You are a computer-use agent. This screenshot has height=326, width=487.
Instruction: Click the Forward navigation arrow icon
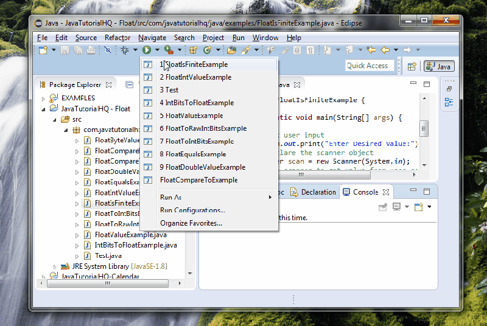click(x=407, y=50)
